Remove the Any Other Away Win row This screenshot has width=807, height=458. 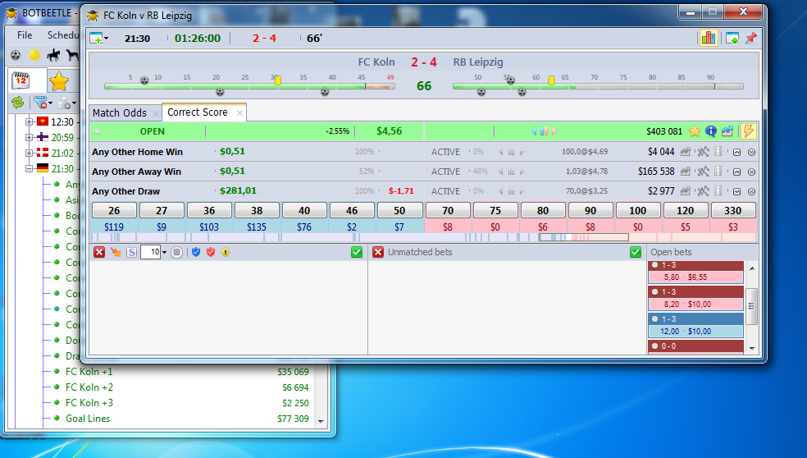[751, 172]
